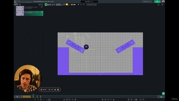Select the first AdvancedBallBounce thumbnail in the media list
This screenshot has width=179, height=101.
click(20, 8)
